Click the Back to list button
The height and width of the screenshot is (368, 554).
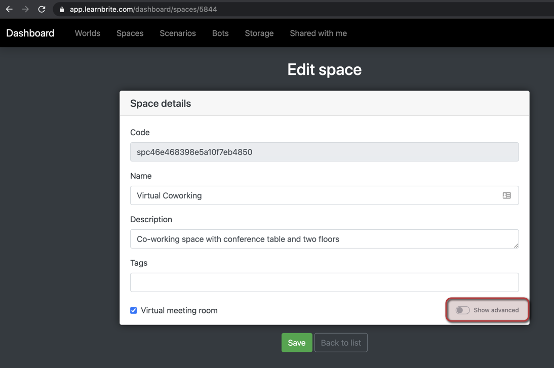[x=341, y=343]
